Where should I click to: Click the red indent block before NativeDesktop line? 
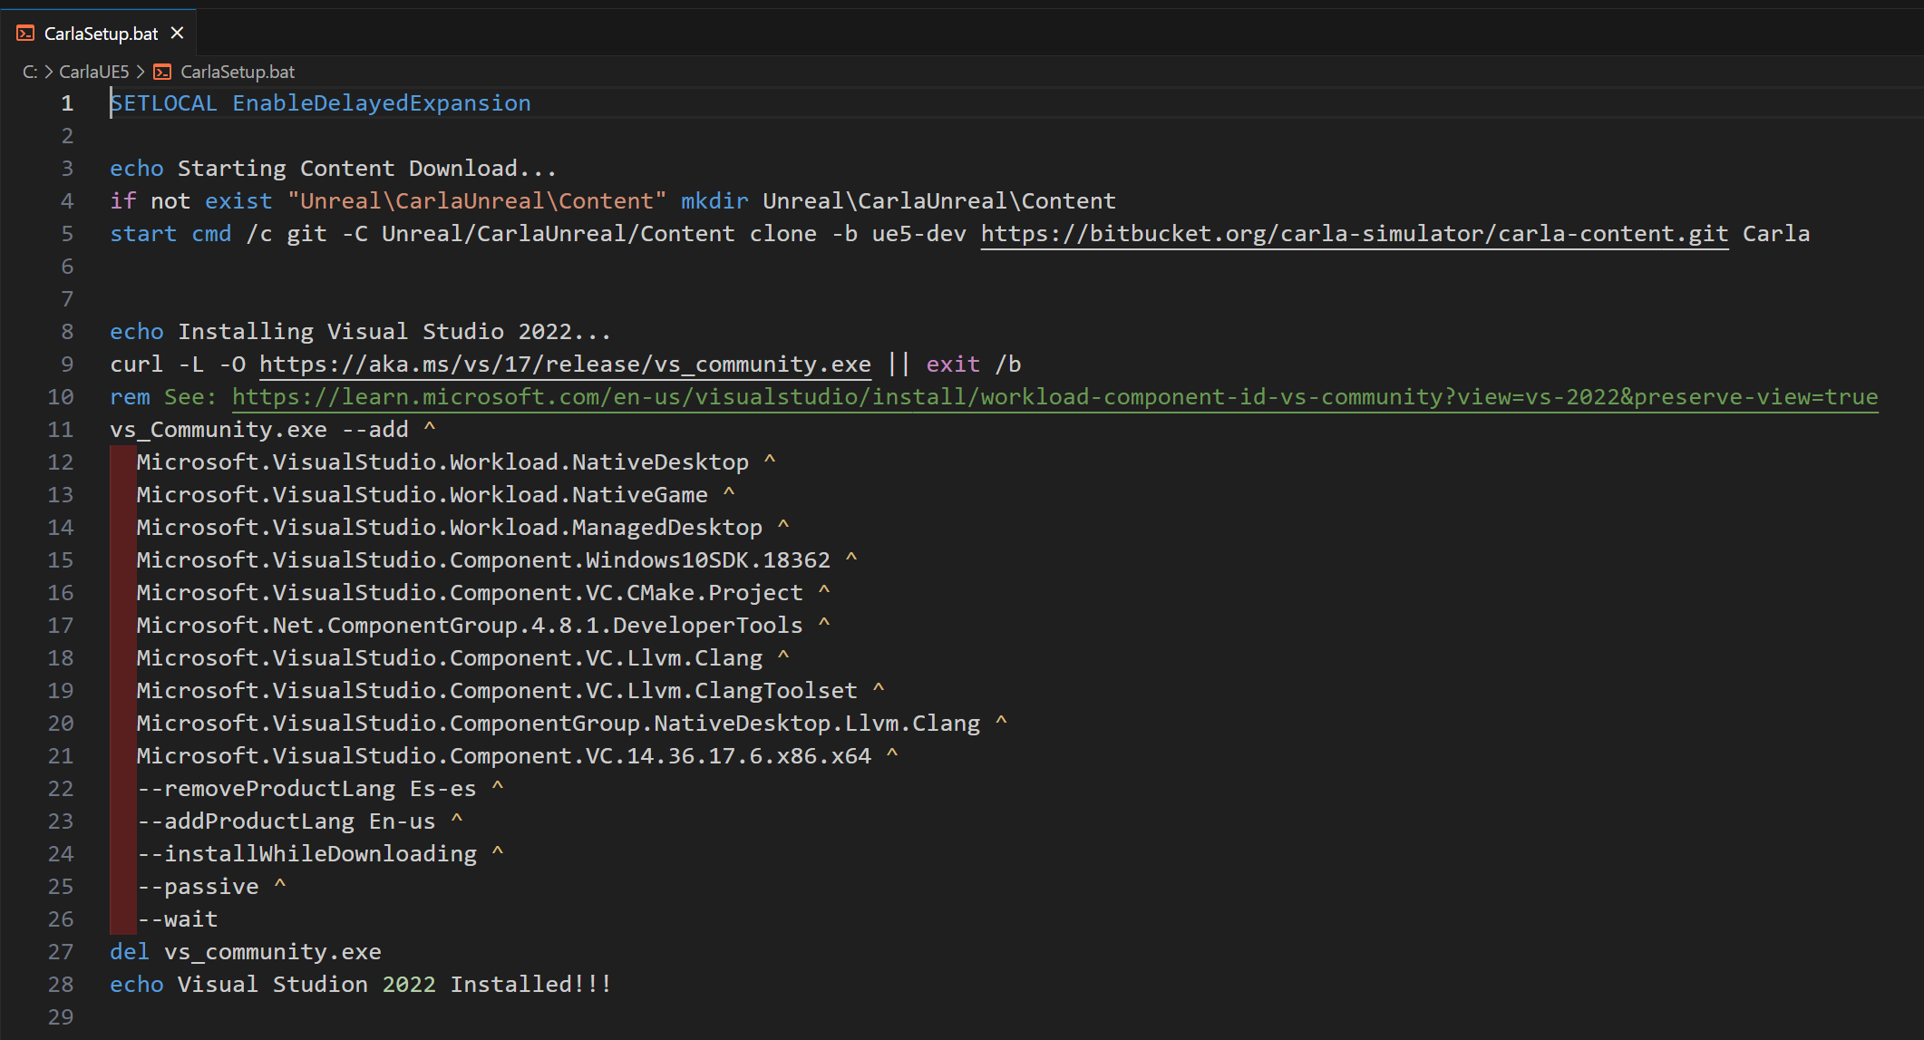(122, 462)
